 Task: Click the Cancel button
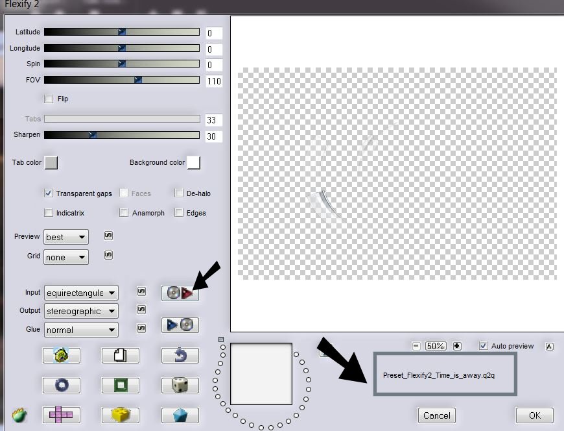pos(437,415)
